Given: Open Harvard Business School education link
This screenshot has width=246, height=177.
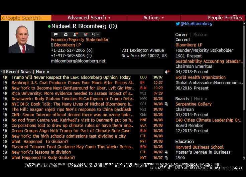Looking at the screenshot, I should coord(200,147).
